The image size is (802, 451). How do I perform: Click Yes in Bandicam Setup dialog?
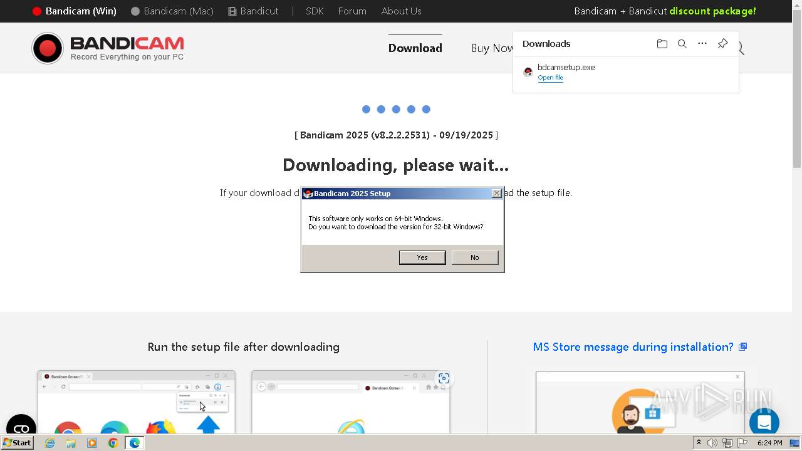click(x=422, y=257)
